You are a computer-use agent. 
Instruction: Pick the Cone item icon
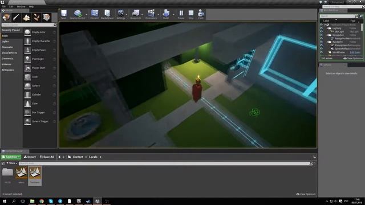coord(27,104)
